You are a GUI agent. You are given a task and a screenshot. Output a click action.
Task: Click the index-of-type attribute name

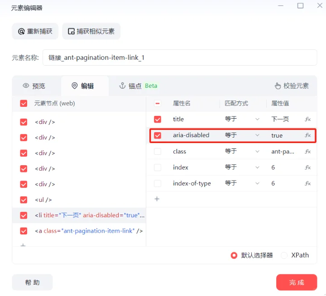click(x=192, y=184)
